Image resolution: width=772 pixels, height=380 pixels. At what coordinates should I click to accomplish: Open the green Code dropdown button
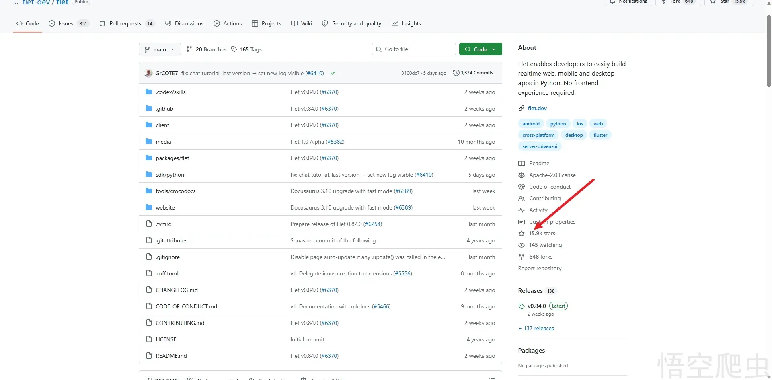pos(480,49)
